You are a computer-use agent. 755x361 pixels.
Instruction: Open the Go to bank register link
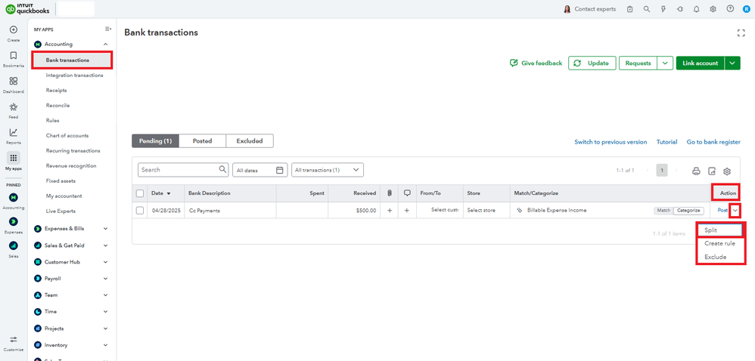pyautogui.click(x=713, y=142)
